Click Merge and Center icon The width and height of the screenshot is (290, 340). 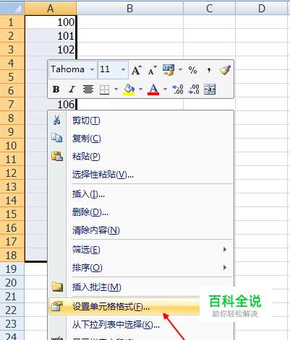210,90
